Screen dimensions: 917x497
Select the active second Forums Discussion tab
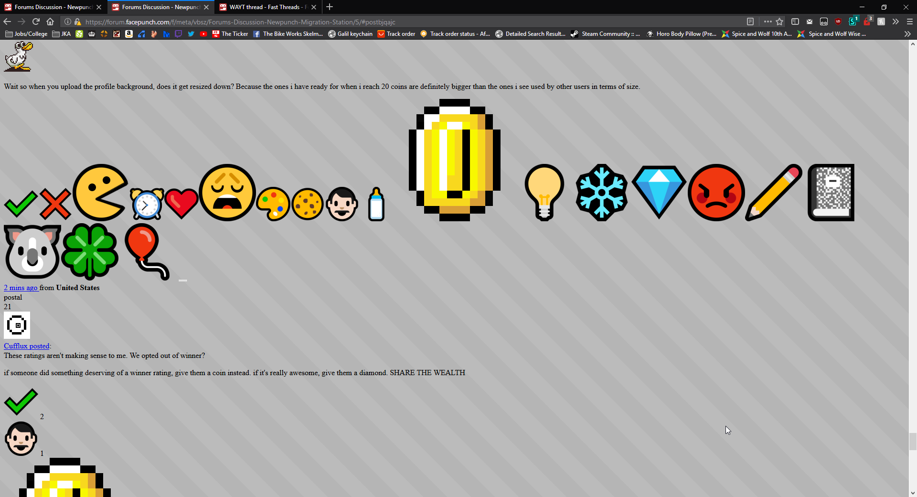tap(160, 7)
